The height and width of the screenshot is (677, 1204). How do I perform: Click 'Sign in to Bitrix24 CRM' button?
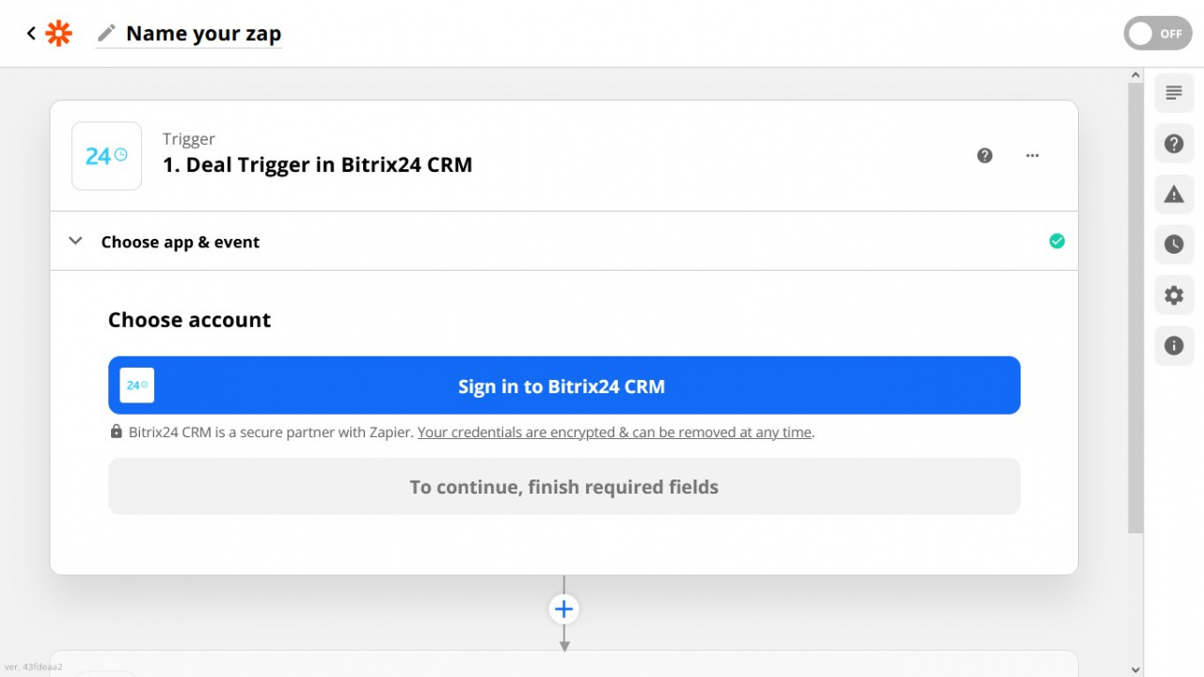pyautogui.click(x=564, y=386)
